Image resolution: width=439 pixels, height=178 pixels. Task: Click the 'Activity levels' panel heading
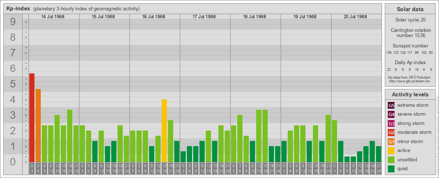click(410, 95)
